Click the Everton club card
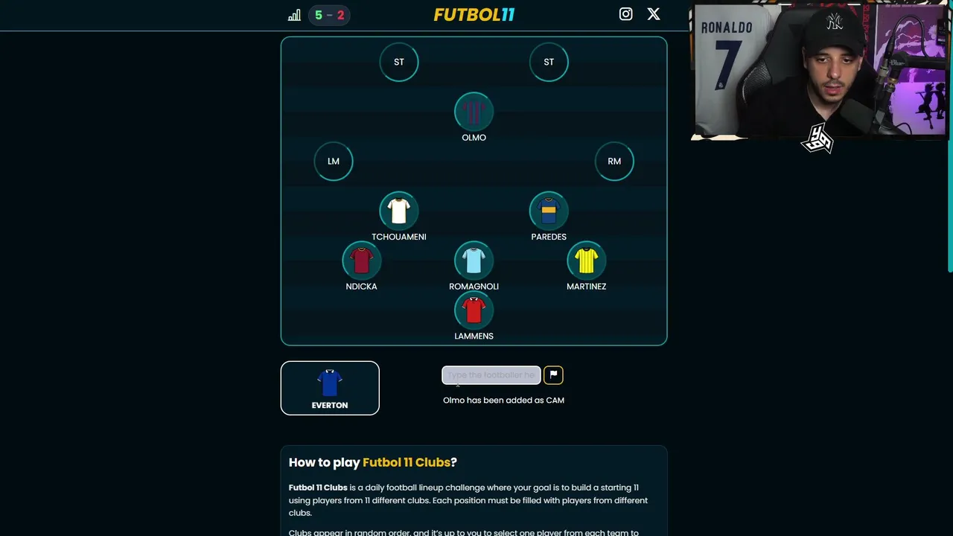The image size is (953, 536). coord(330,388)
